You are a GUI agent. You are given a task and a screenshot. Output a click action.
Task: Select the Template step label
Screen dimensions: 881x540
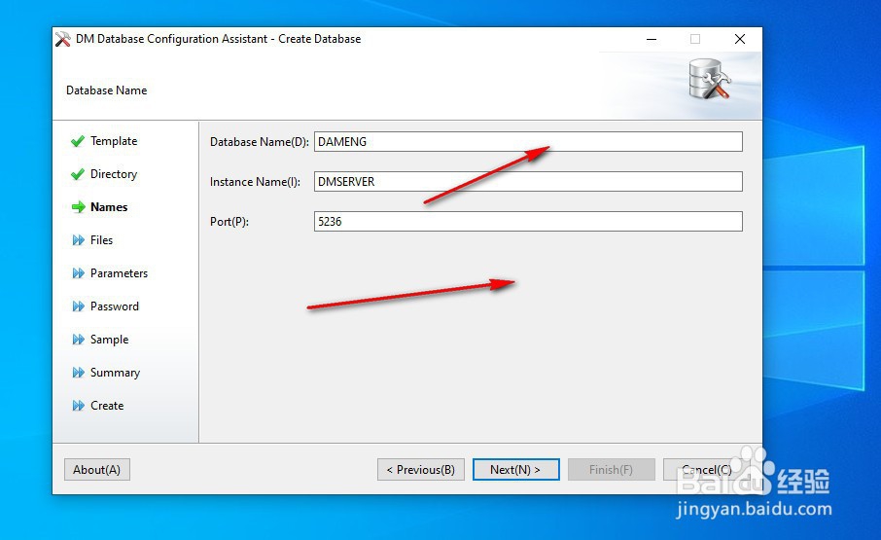[x=114, y=141]
